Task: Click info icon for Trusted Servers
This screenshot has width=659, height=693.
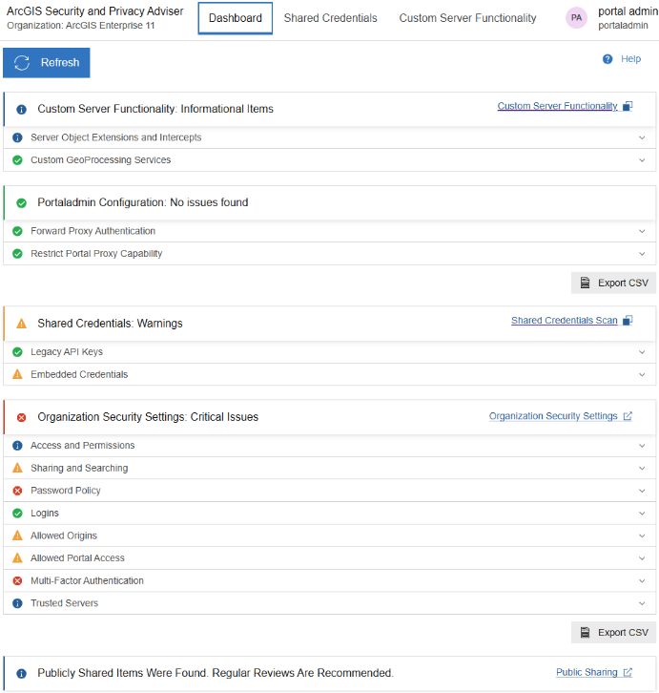Action: coord(17,603)
